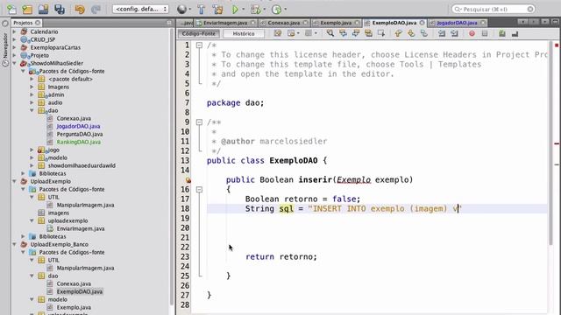
Task: Collapse the header comment fold at line 1
Action: (x=199, y=45)
